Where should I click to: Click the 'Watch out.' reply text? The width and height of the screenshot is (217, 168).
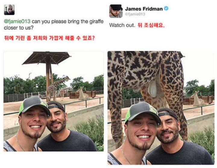click(122, 25)
